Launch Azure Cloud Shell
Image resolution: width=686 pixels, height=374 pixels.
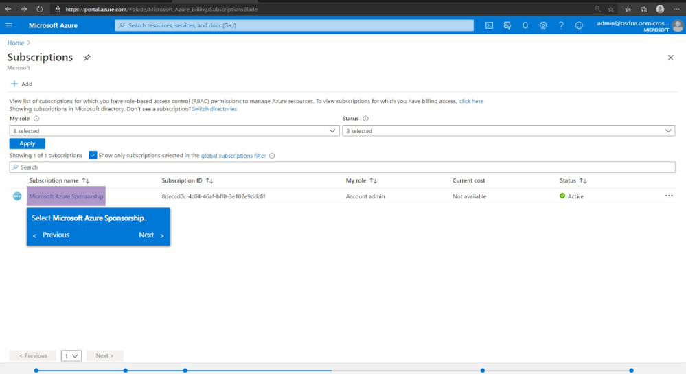(489, 25)
